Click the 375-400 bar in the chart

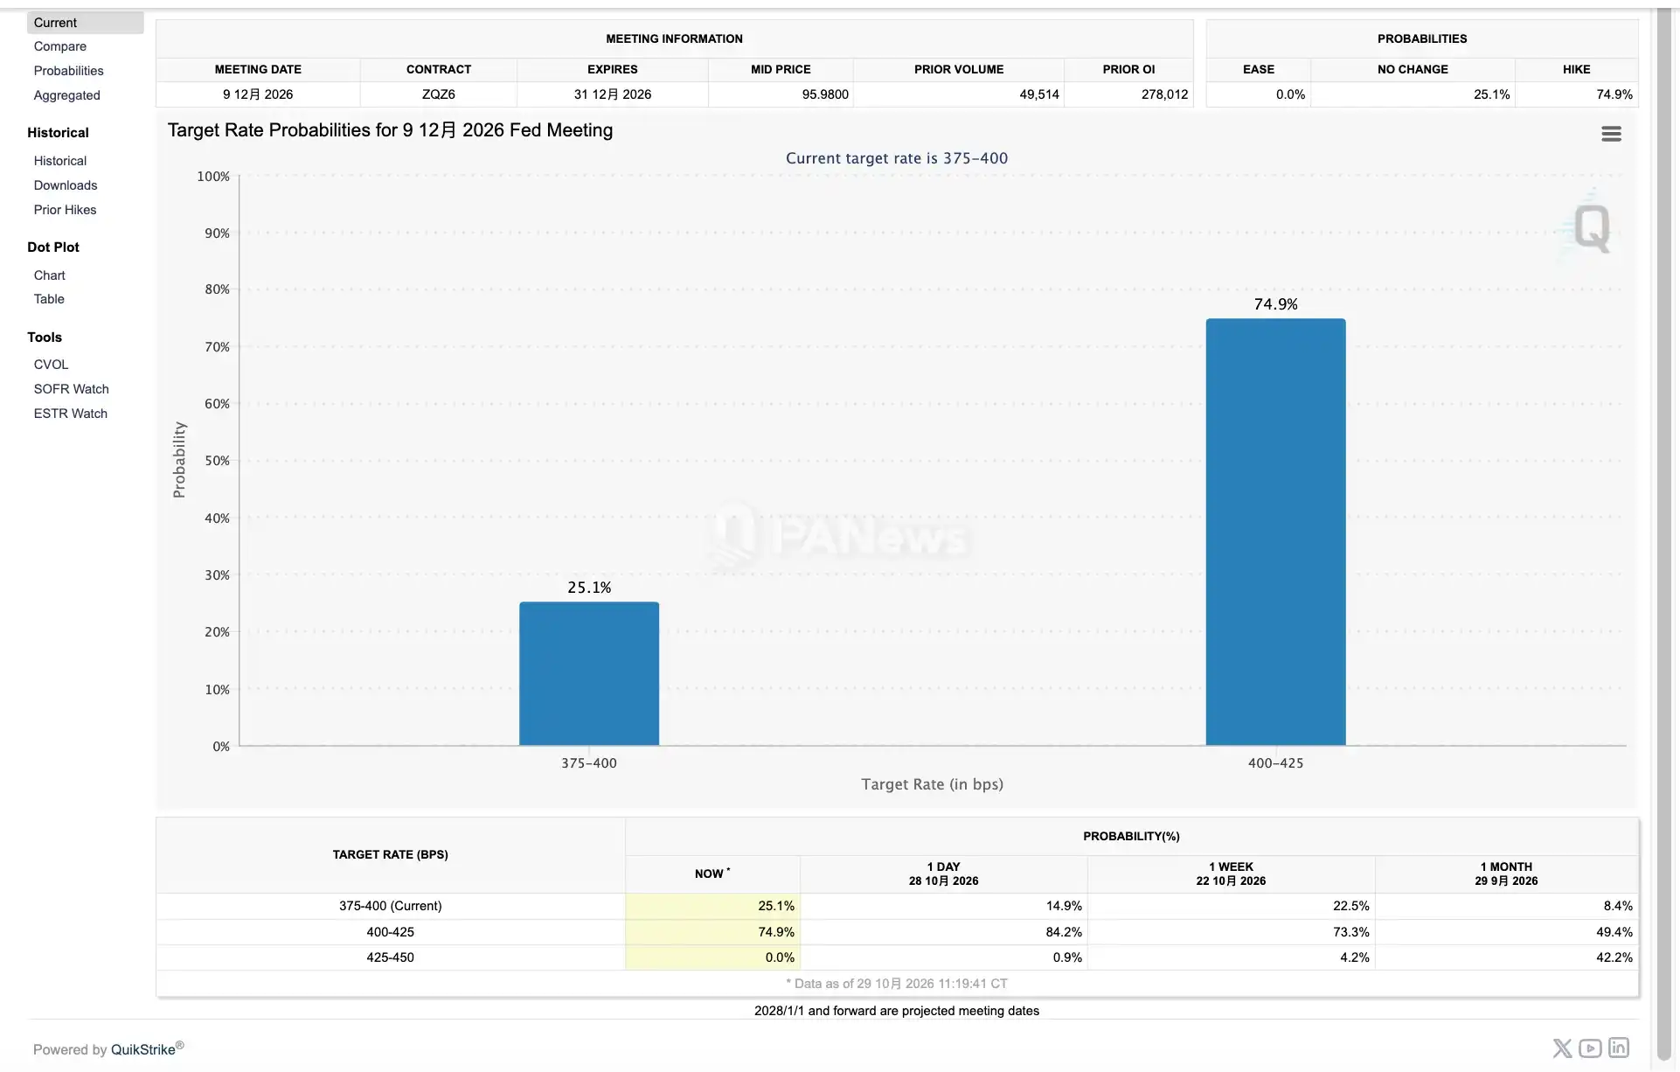click(x=589, y=673)
